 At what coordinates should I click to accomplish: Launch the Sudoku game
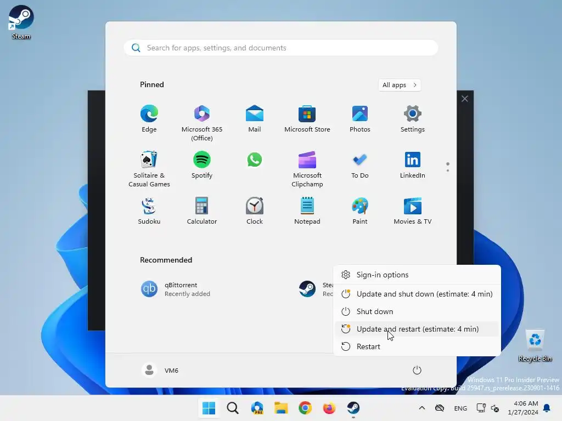[x=149, y=211]
